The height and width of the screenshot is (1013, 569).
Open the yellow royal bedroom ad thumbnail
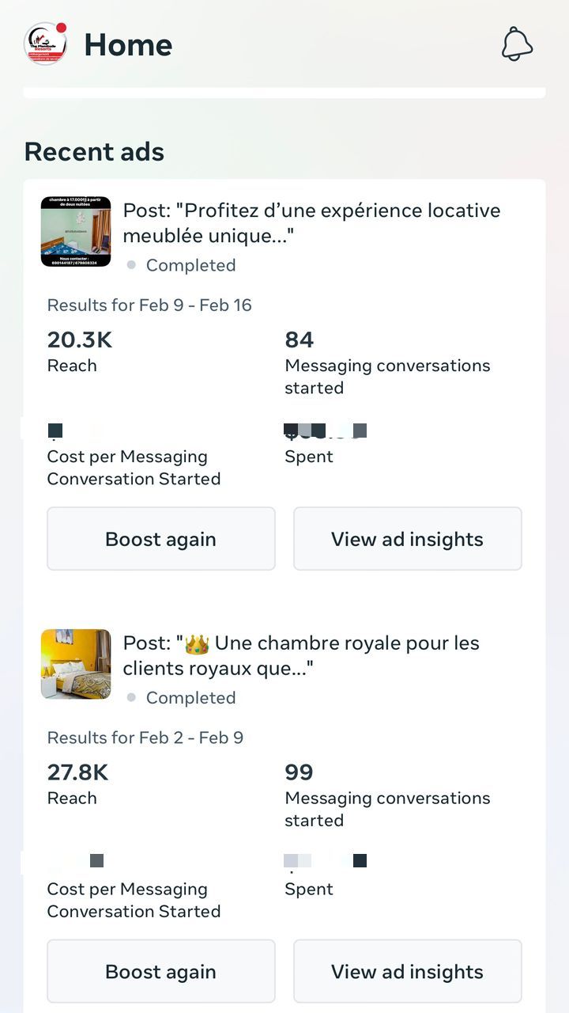tap(76, 664)
